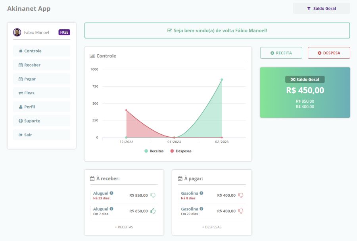Viewport: 357px width, 241px height.
Task: Click the calendar check icon beside À pagar
Action: (x=180, y=179)
